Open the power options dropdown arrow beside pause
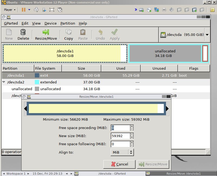 pos(29,10)
